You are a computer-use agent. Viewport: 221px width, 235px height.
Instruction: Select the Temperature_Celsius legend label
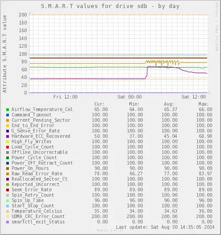coord(37,211)
